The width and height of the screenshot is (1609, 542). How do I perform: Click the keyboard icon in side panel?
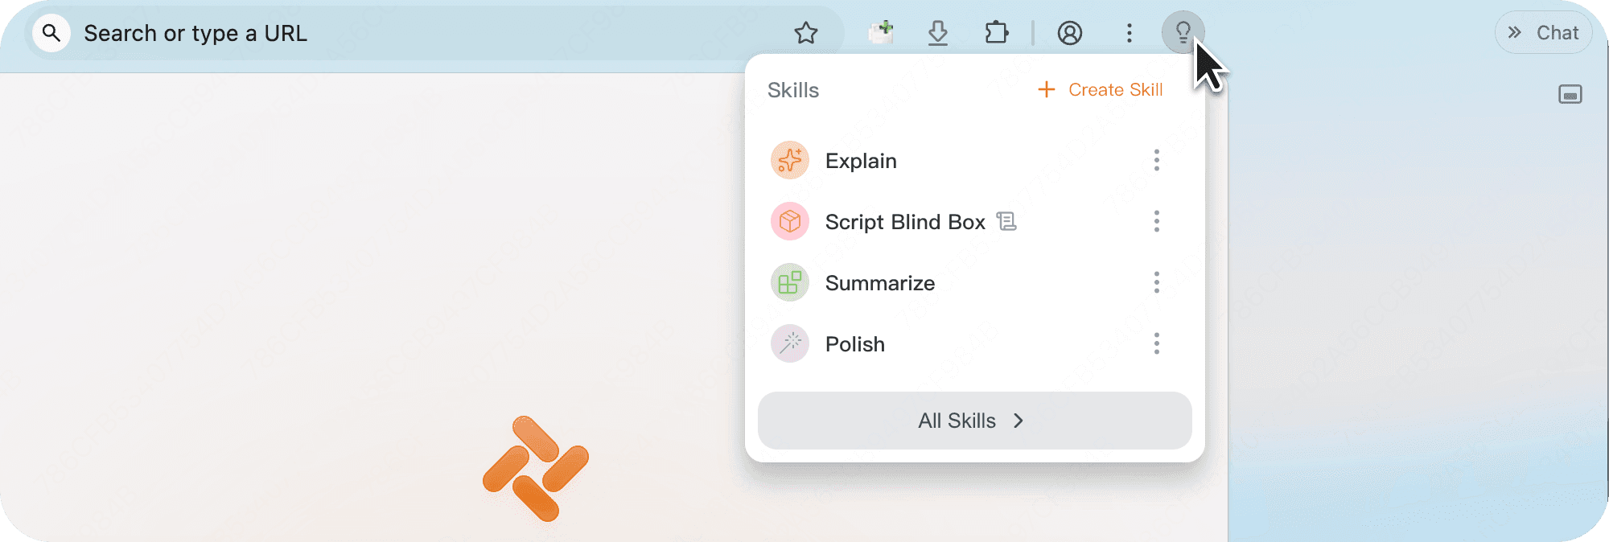coord(1570,95)
